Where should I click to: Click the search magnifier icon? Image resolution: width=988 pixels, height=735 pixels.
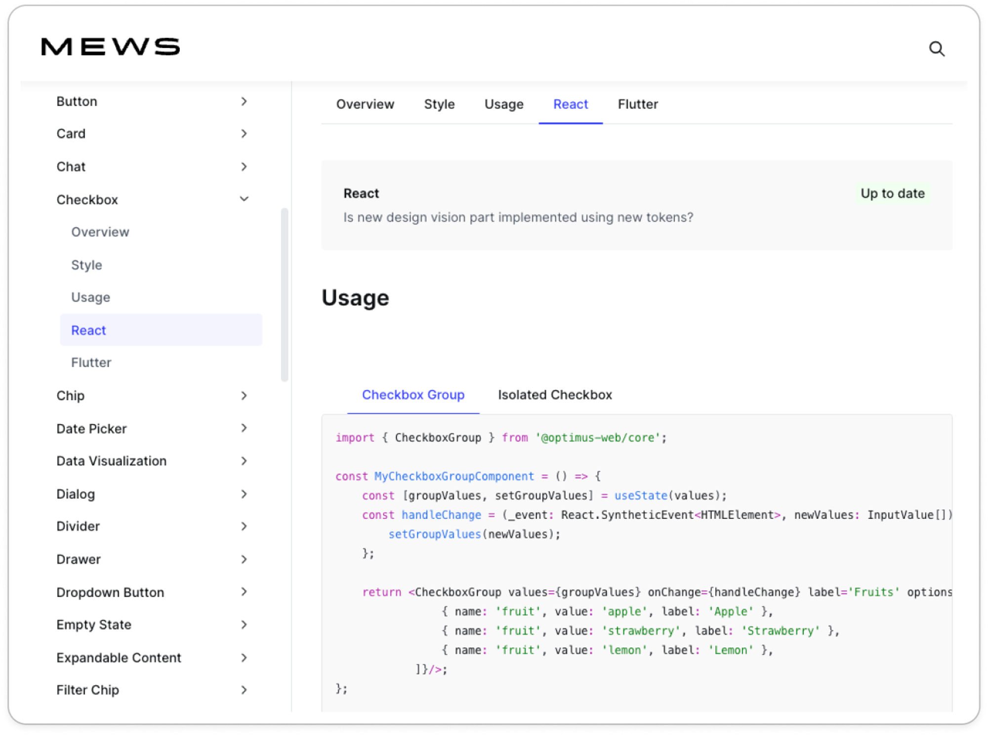point(937,49)
